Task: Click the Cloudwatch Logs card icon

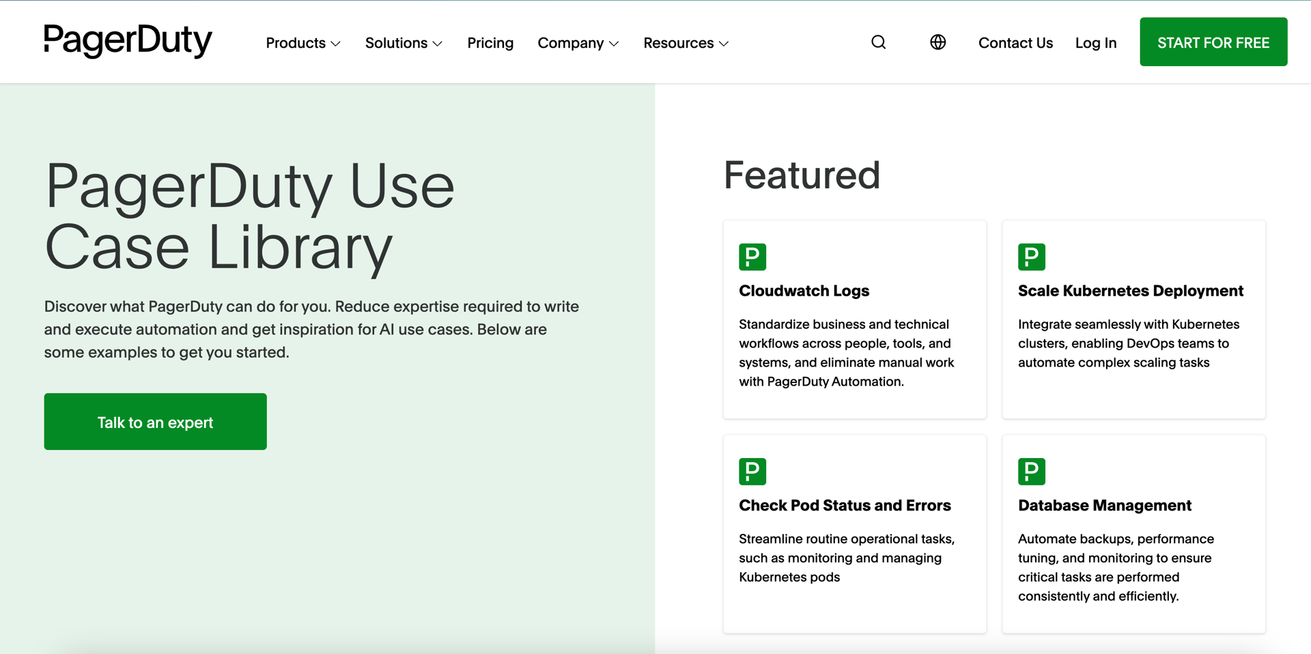Action: click(x=752, y=257)
